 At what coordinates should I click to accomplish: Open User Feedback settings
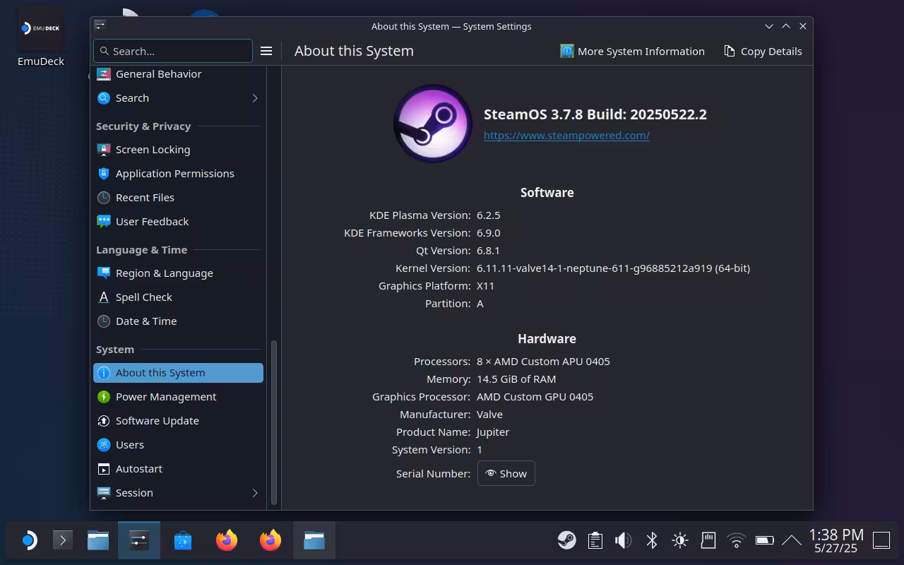(x=178, y=222)
